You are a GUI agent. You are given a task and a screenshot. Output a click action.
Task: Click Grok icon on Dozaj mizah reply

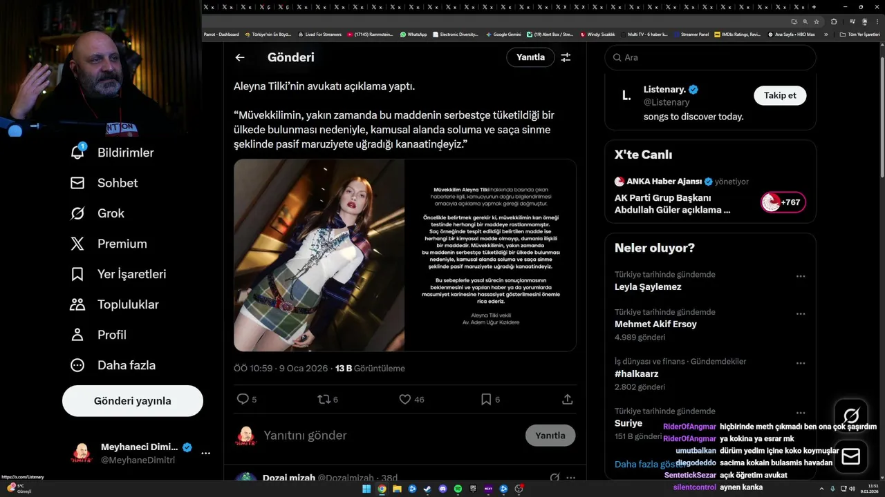pyautogui.click(x=554, y=478)
